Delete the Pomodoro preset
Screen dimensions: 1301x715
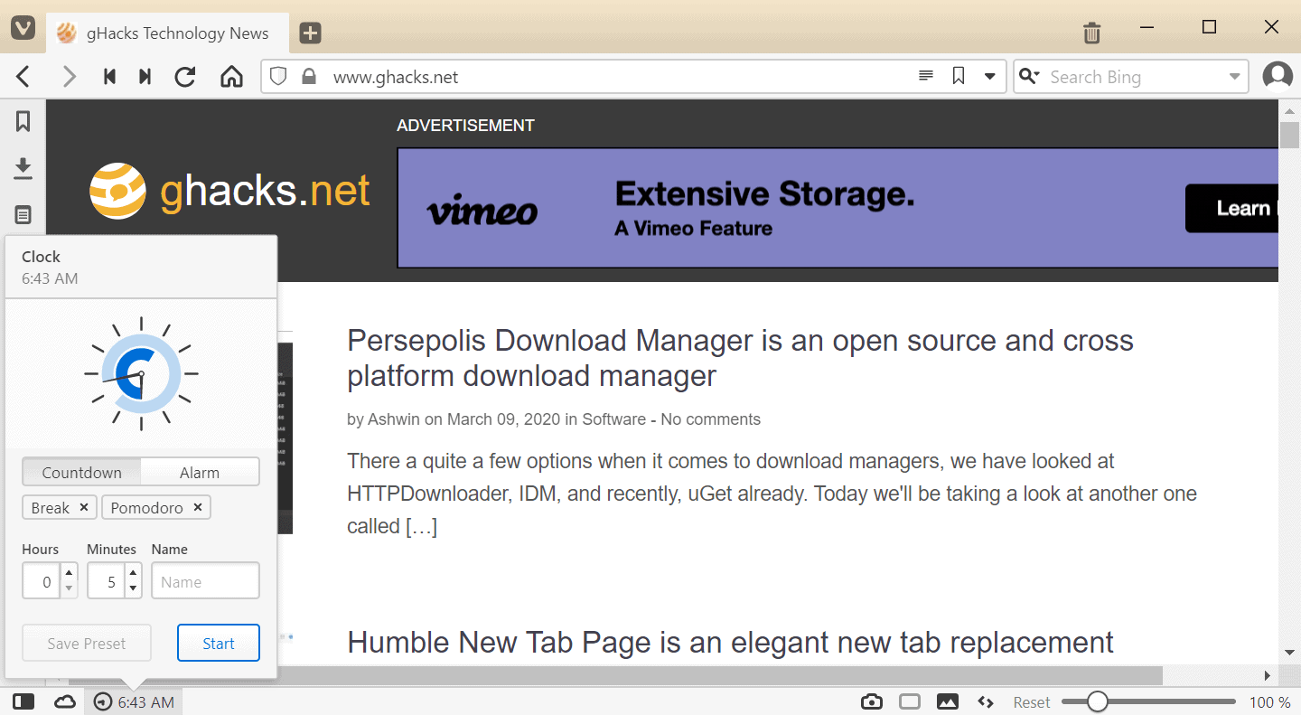198,507
